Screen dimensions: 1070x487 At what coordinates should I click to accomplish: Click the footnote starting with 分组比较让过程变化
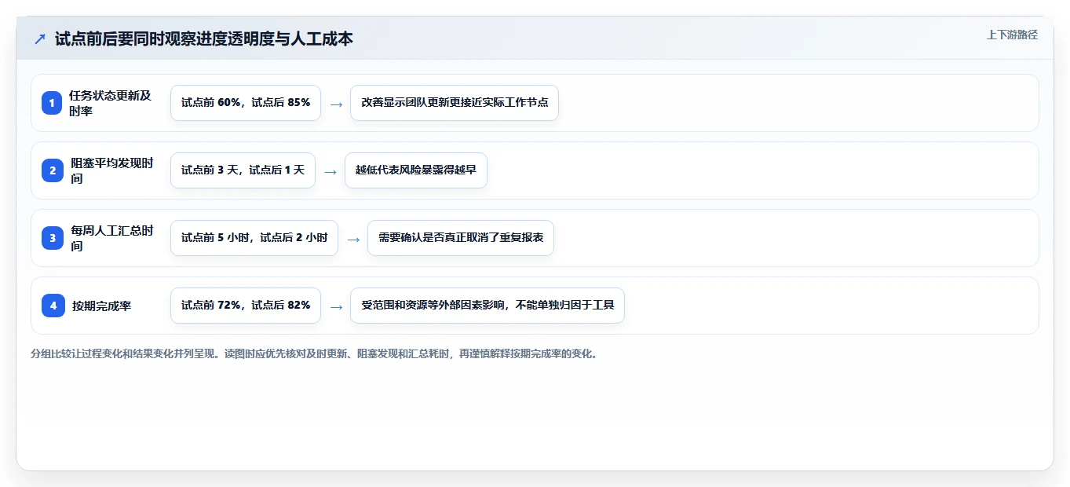314,353
